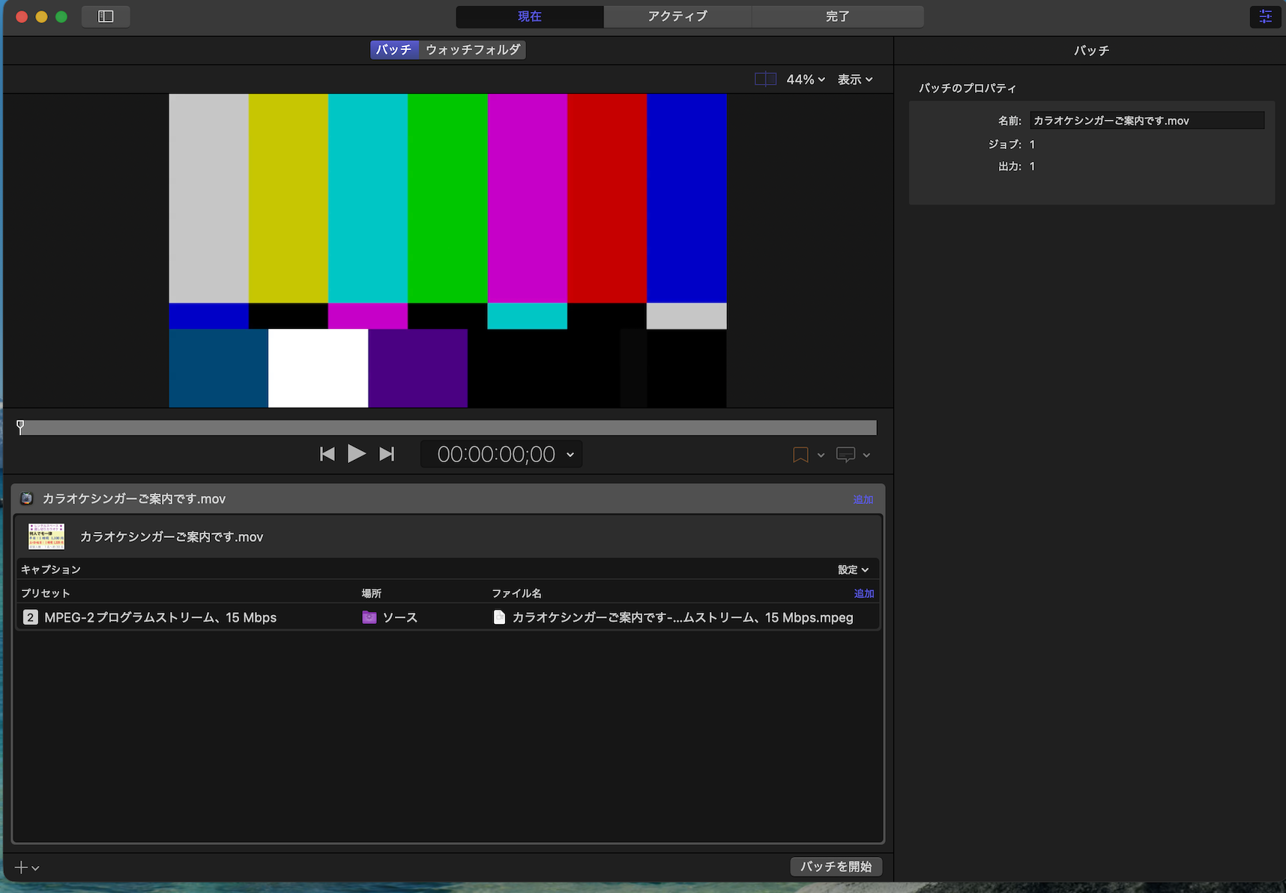
Task: Switch to Batch view toggle
Action: click(394, 49)
